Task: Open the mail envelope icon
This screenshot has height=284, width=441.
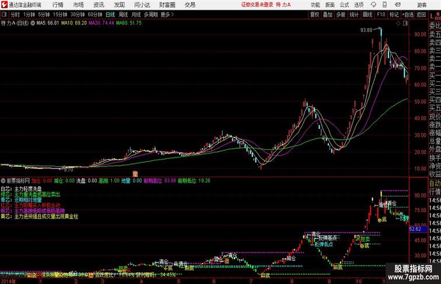Action: [398, 5]
